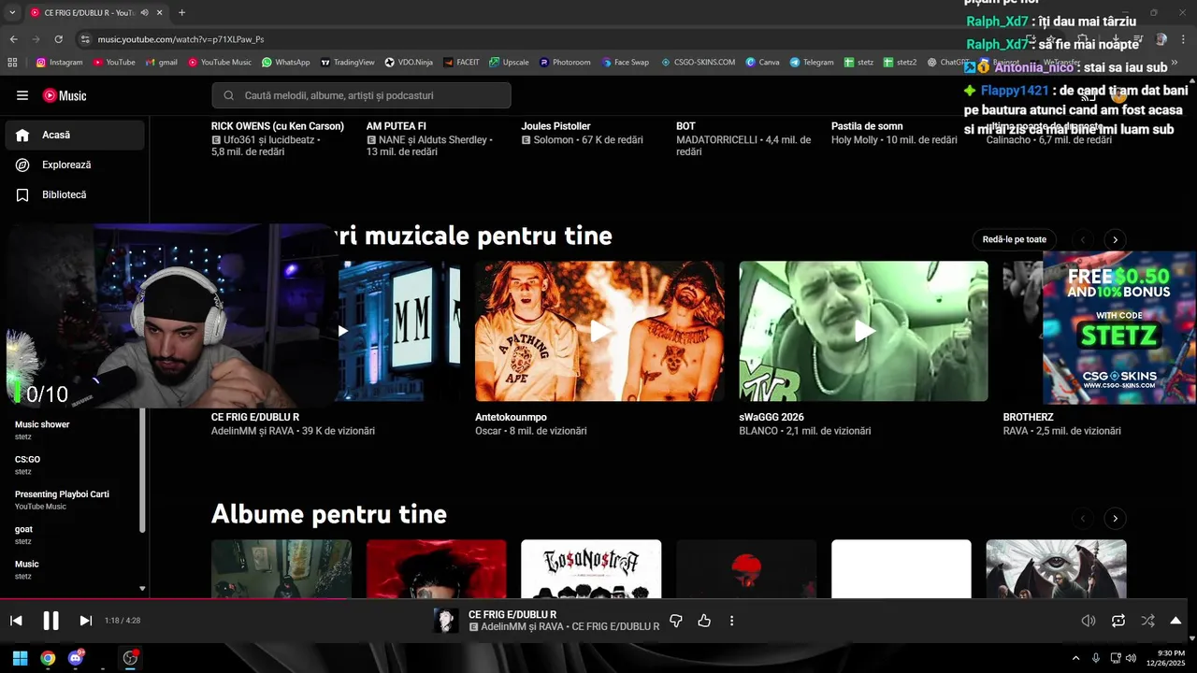Open a new browser tab
The image size is (1197, 673).
pyautogui.click(x=181, y=12)
